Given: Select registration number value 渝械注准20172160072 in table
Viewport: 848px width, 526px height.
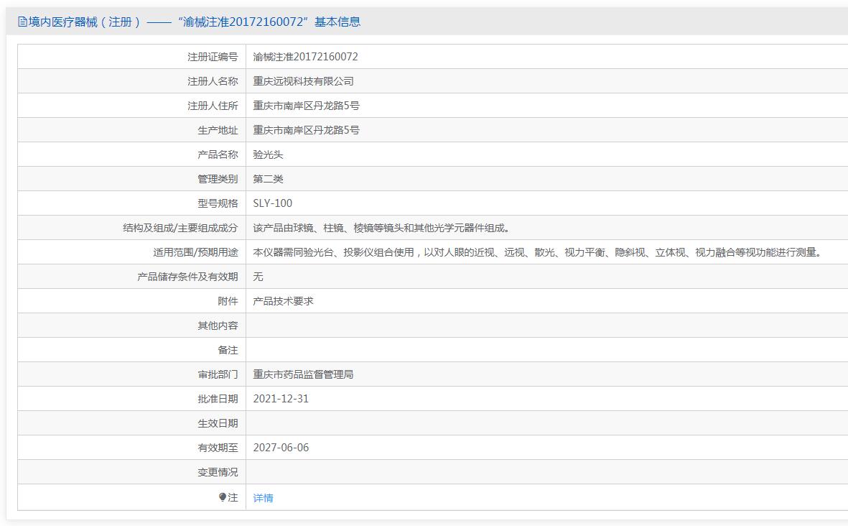Looking at the screenshot, I should tap(305, 57).
